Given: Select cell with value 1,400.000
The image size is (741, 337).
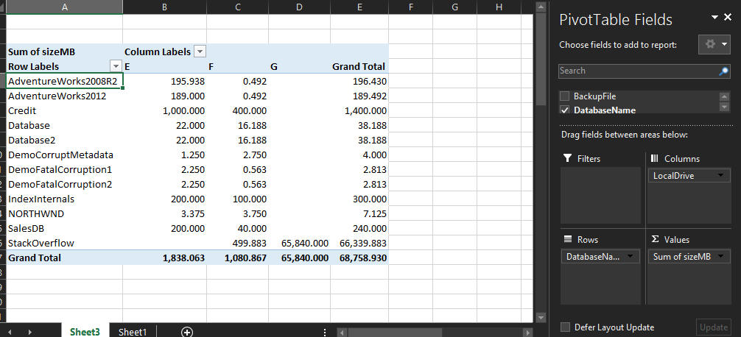Looking at the screenshot, I should coord(359,110).
